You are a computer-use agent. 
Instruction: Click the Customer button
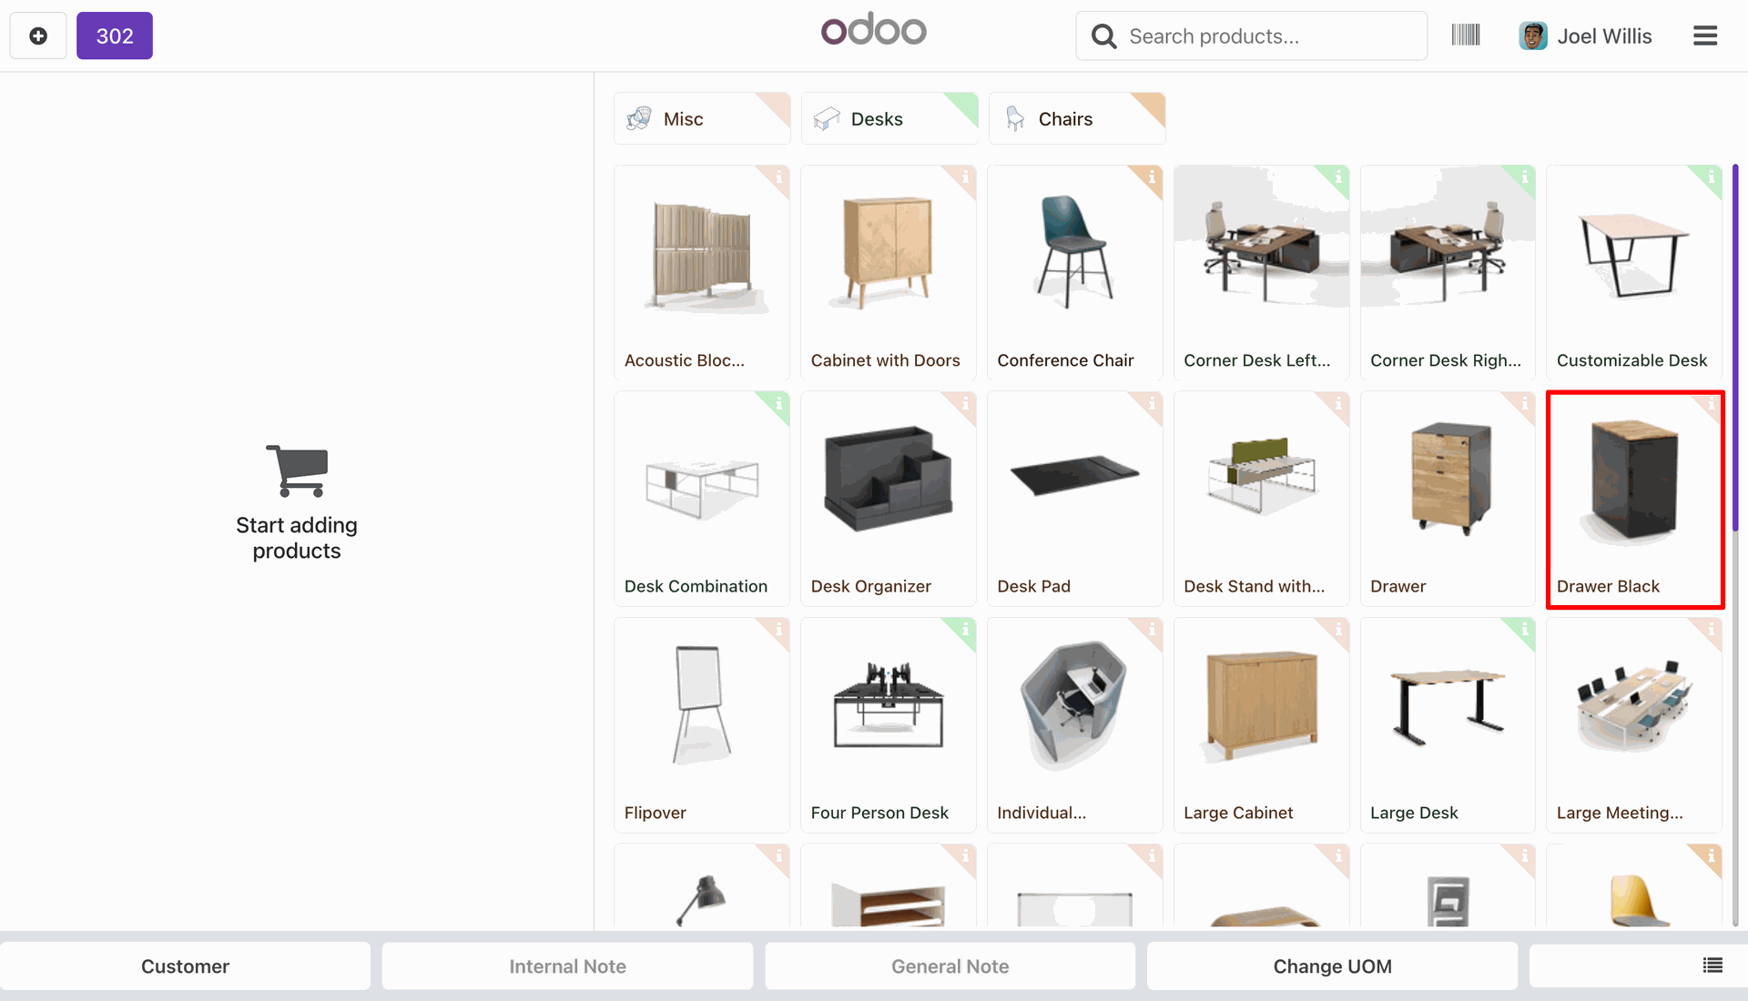coord(185,966)
